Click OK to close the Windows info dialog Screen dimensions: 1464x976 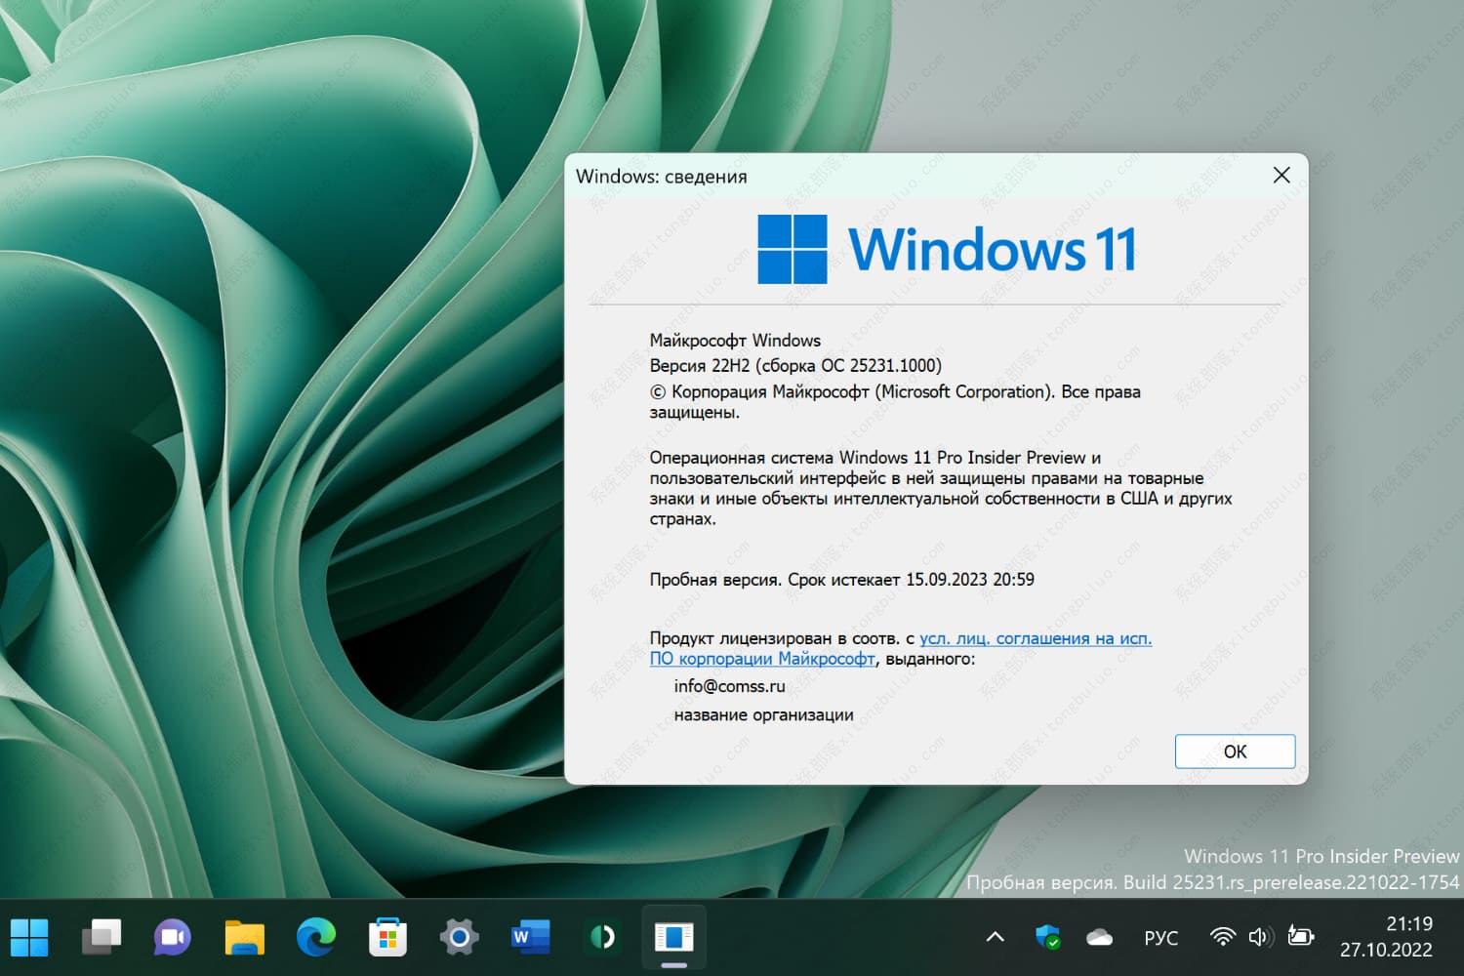coord(1235,752)
